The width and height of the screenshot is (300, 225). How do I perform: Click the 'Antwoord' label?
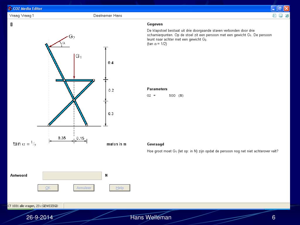point(18,175)
